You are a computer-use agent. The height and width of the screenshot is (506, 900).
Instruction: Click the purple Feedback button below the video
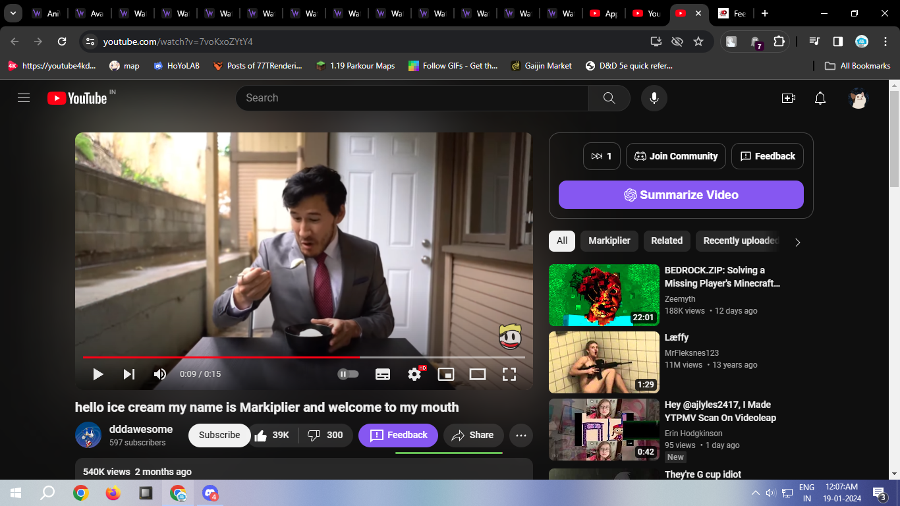tap(398, 436)
